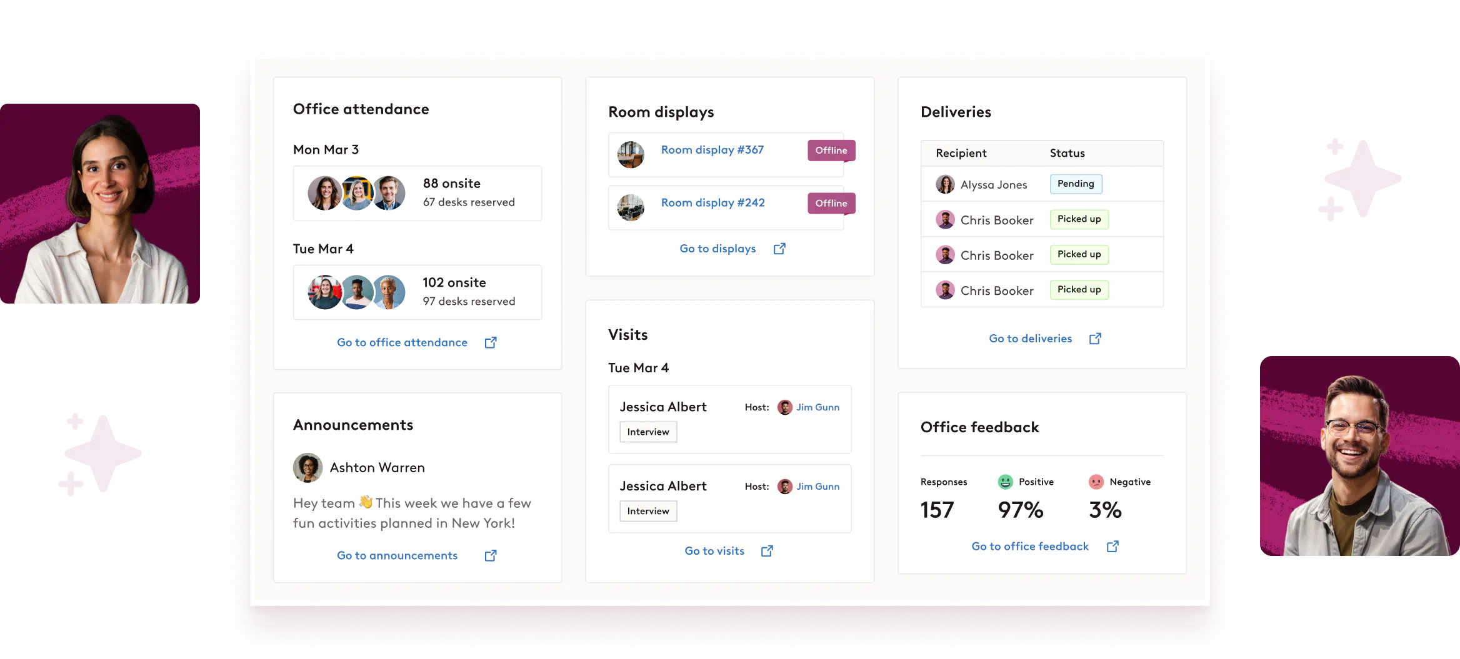Image resolution: width=1460 pixels, height=659 pixels.
Task: Select second Jessica Albert visitor name
Action: point(663,487)
